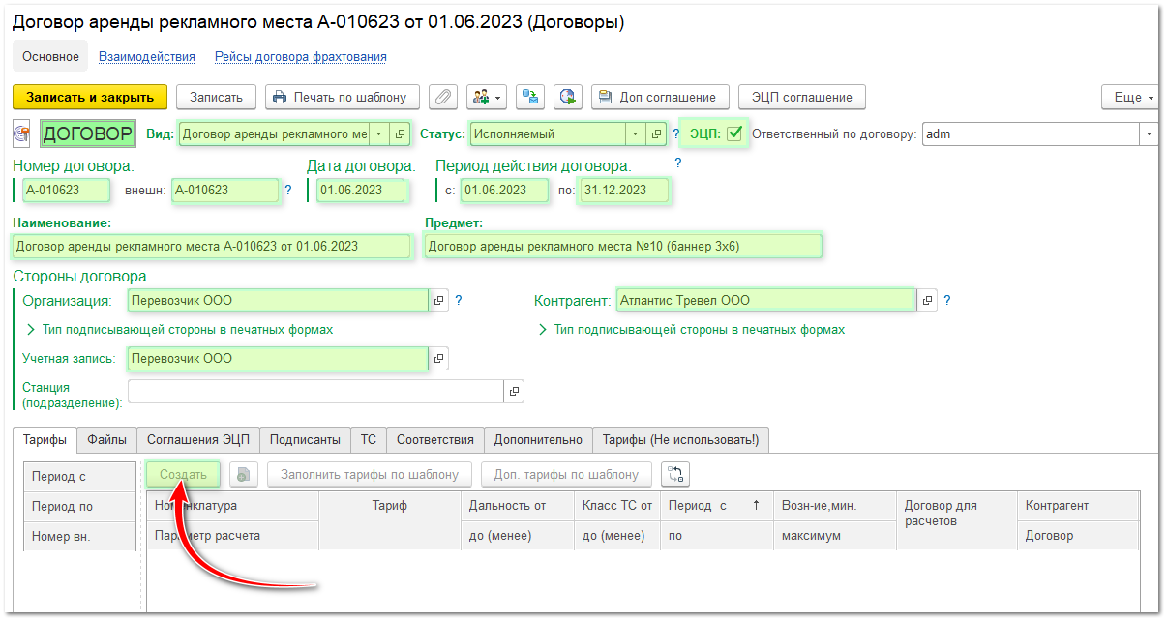Click the paperclip attach files icon

coord(443,97)
